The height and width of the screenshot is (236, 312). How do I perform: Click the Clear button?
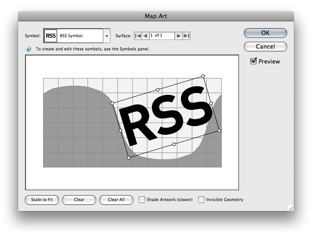(79, 200)
